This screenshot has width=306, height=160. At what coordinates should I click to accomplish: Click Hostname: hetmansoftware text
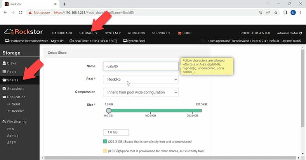click(26, 41)
